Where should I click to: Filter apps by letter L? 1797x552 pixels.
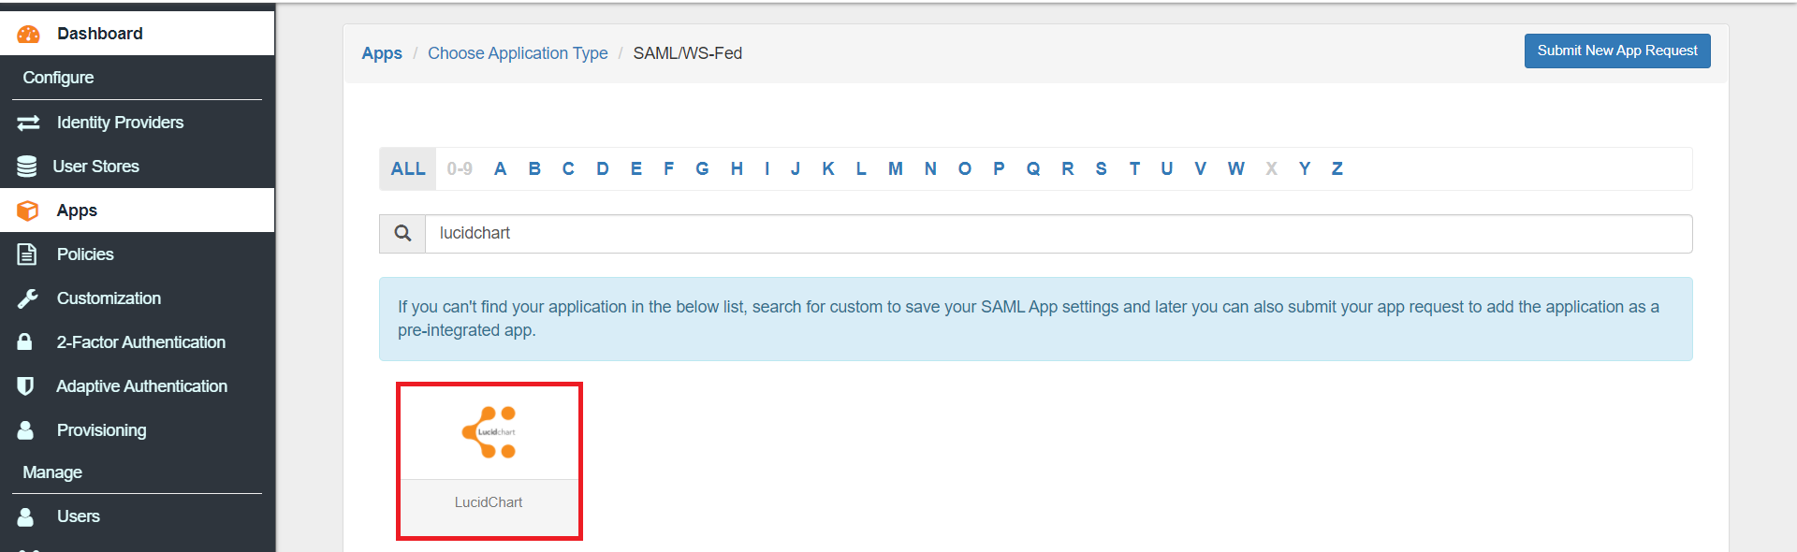pos(860,168)
